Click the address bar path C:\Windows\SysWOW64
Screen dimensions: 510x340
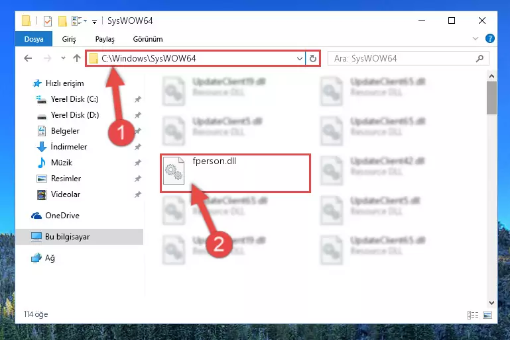pyautogui.click(x=149, y=58)
